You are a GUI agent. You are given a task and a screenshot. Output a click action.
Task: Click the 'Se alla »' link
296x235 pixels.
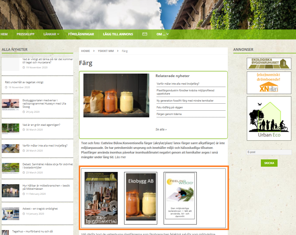[x=161, y=129]
